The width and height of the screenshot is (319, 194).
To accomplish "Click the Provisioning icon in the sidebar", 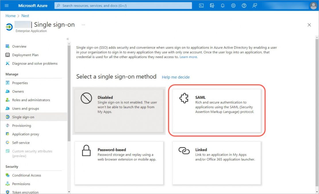I will pyautogui.click(x=7, y=126).
